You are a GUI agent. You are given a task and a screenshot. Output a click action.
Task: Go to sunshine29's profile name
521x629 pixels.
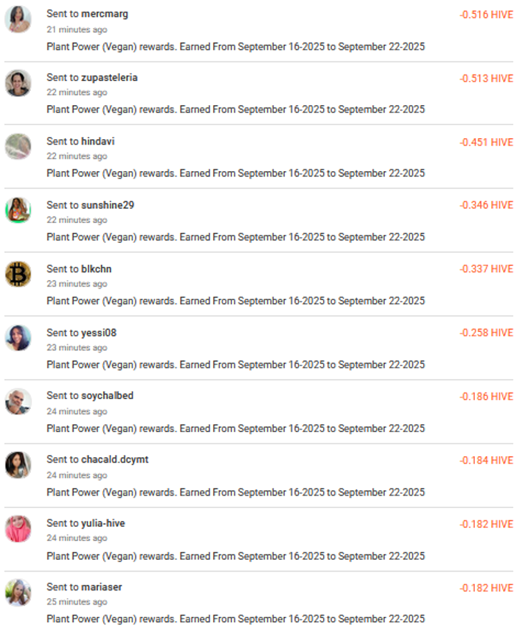click(x=108, y=205)
